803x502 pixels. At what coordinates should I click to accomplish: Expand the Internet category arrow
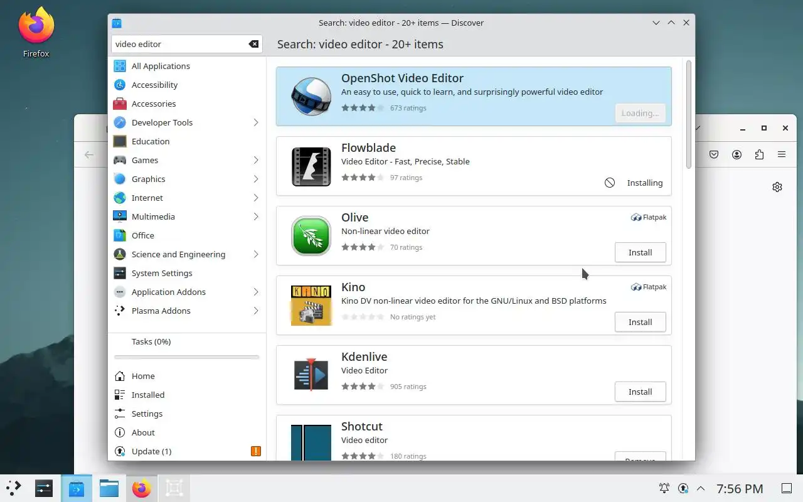point(256,198)
